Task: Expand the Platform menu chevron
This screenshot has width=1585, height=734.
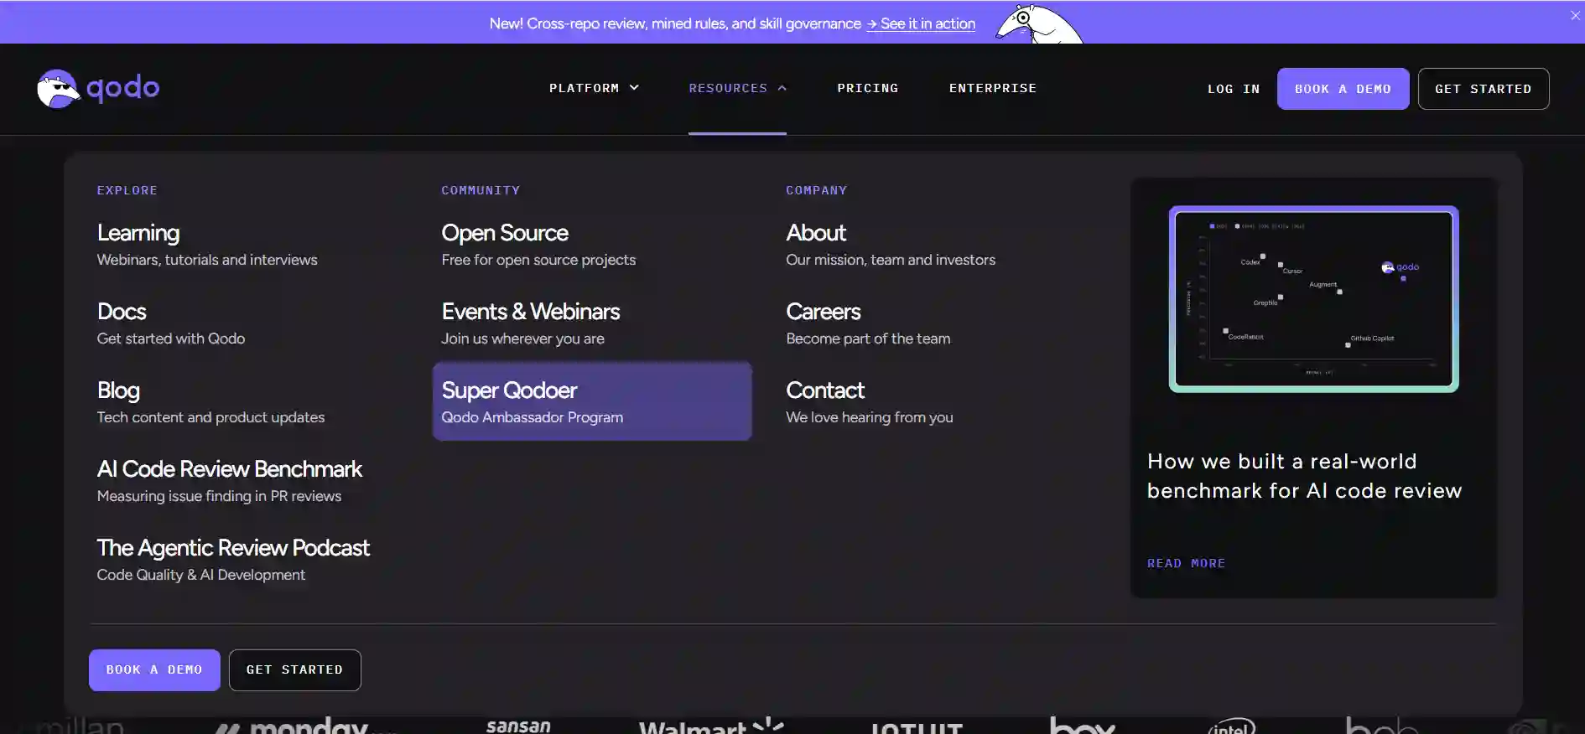Action: [634, 88]
